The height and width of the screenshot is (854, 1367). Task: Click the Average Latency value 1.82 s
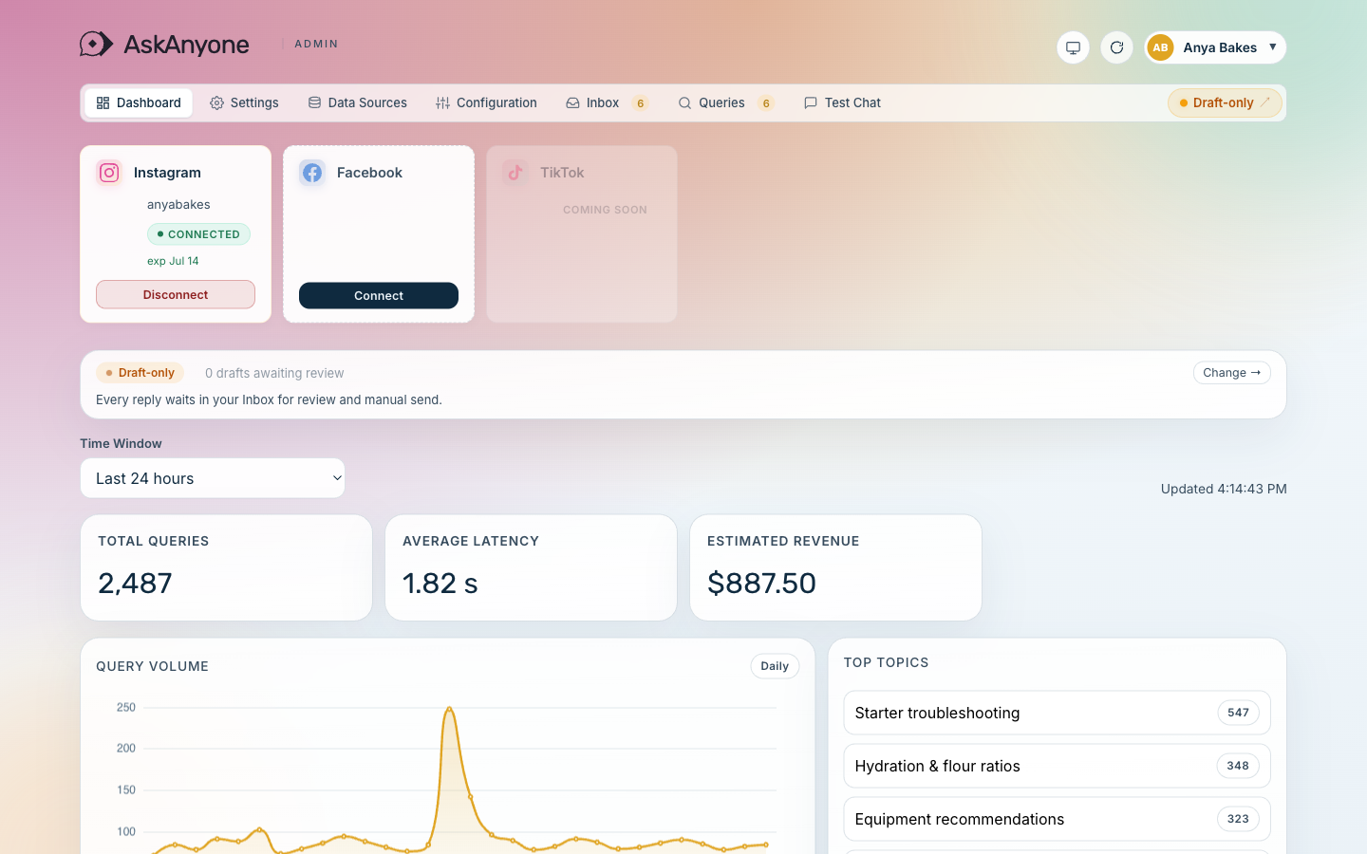[x=440, y=583]
